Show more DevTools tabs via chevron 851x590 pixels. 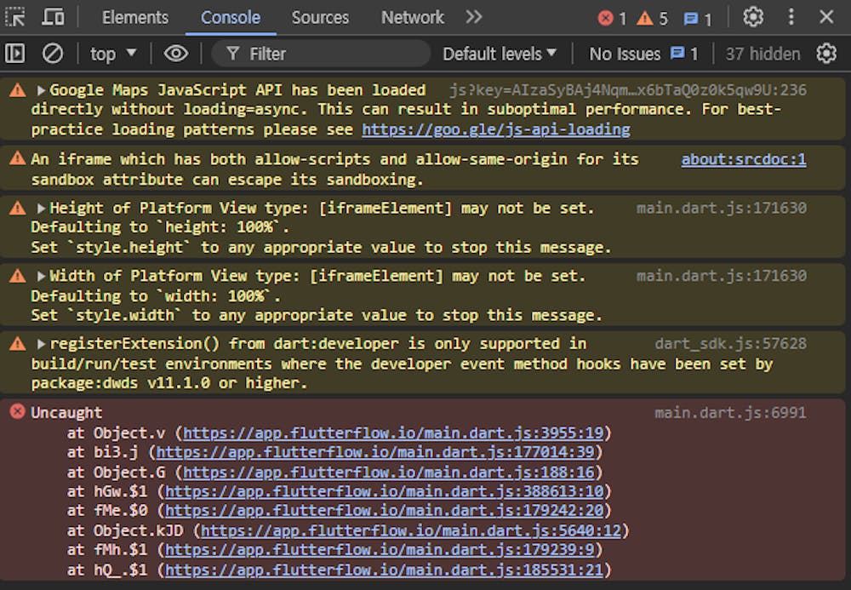coord(474,17)
